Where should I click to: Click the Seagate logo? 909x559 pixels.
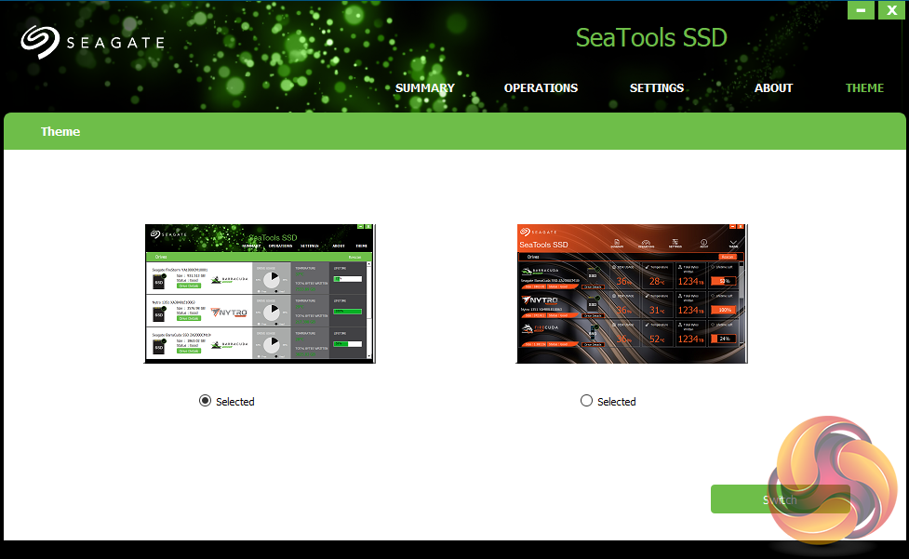click(x=93, y=42)
